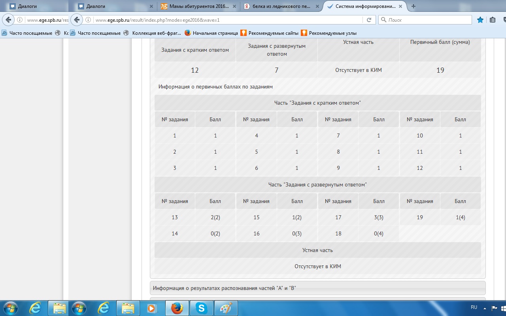Open the RU language indicator in the tray
506x316 pixels.
pyautogui.click(x=474, y=307)
